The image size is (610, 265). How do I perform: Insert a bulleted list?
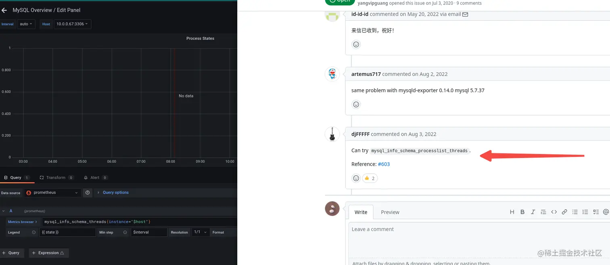575,212
